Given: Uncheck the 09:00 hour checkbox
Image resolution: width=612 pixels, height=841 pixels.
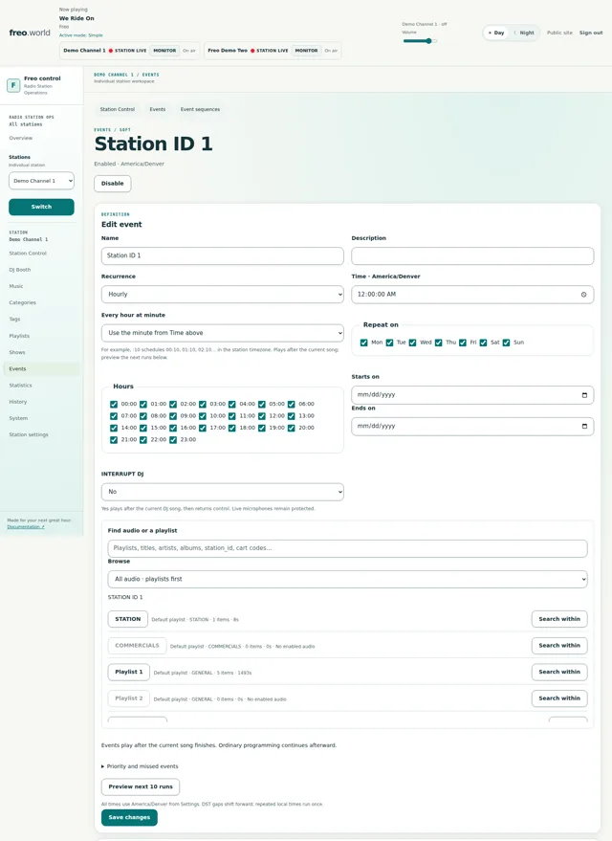Looking at the screenshot, I should (173, 416).
